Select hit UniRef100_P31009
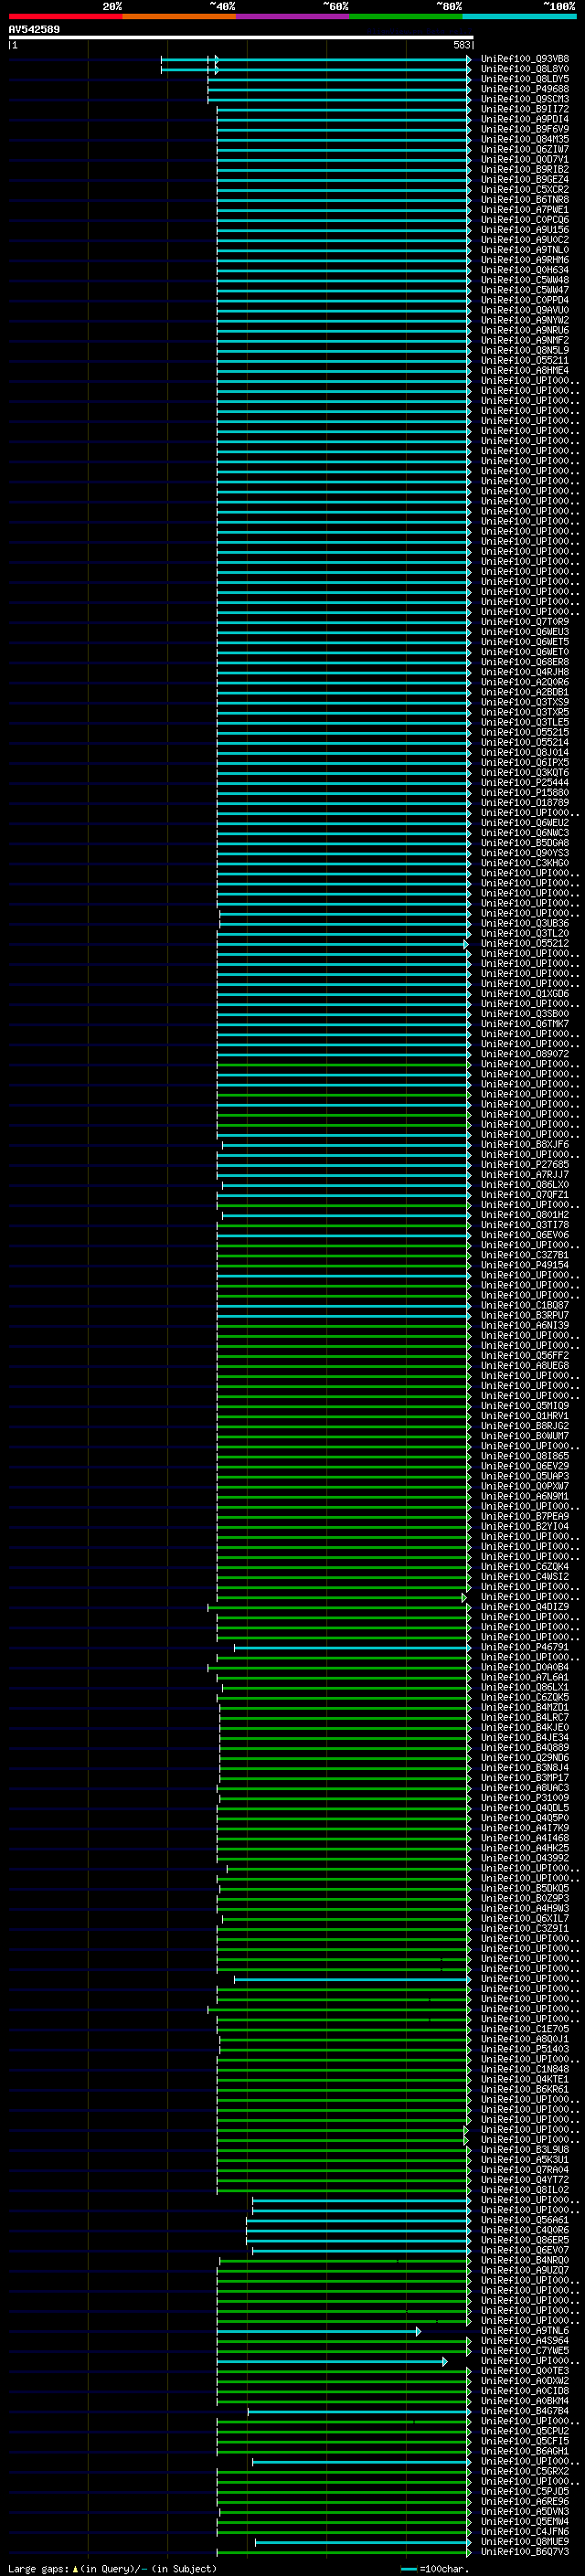Image resolution: width=585 pixels, height=2576 pixels. tap(525, 1798)
